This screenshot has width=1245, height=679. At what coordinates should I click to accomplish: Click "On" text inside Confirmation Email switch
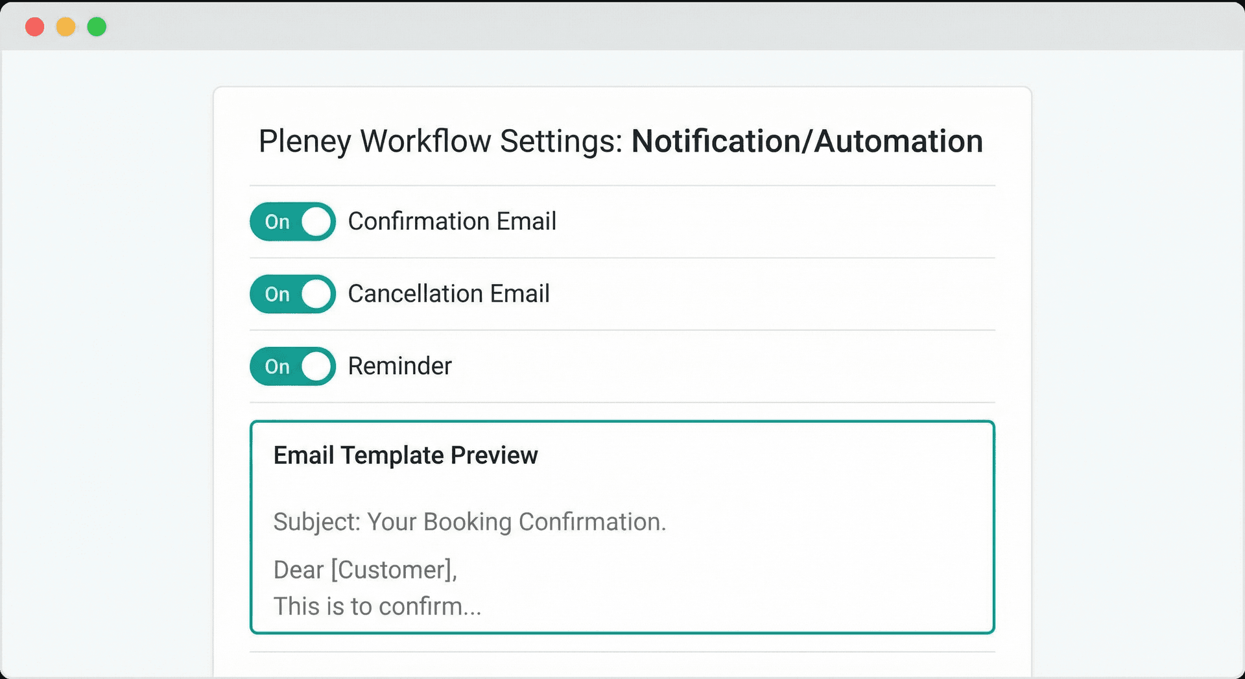point(277,222)
